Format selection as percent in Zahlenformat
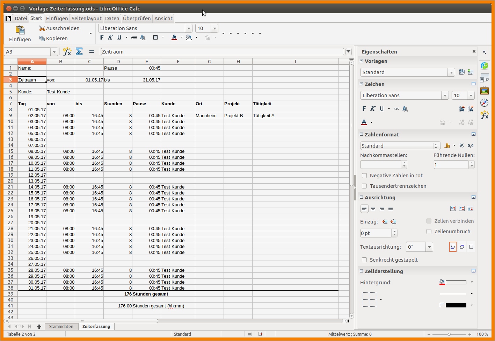 pos(461,145)
